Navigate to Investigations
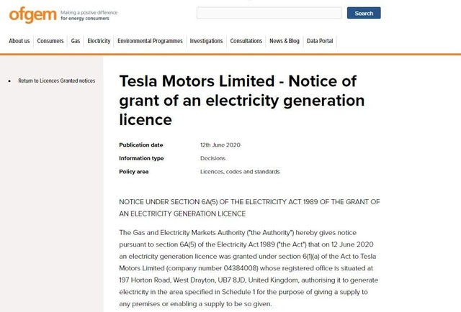The image size is (461, 312). pos(206,41)
